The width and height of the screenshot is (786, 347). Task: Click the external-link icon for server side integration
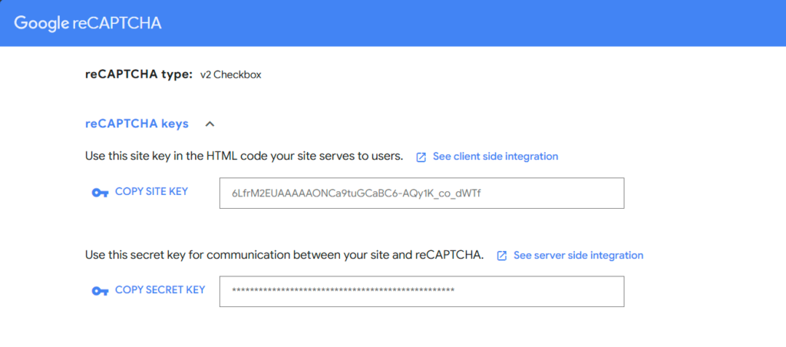[x=502, y=256]
